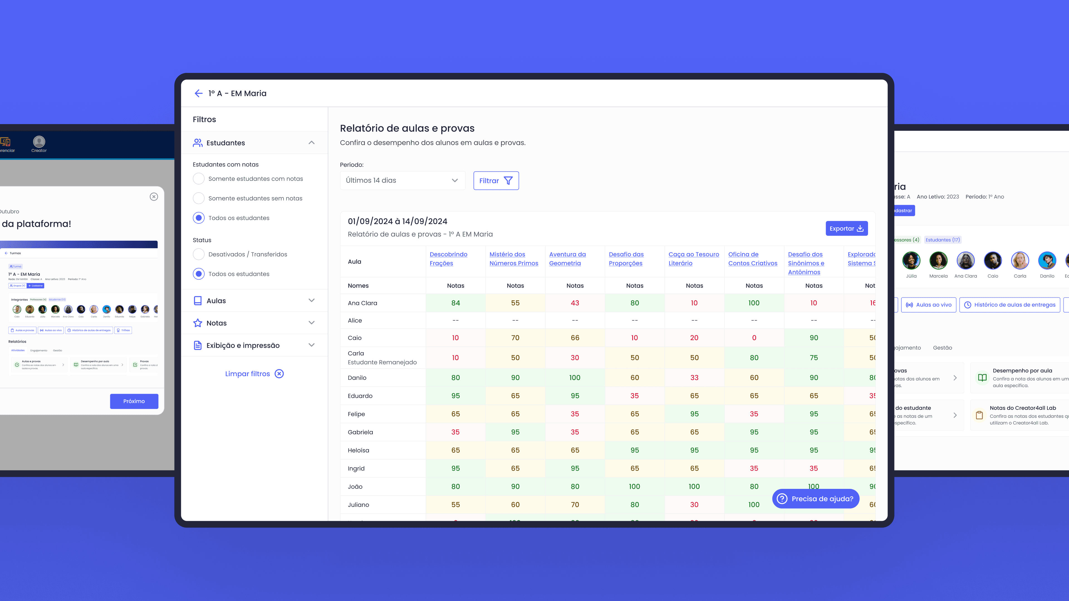The width and height of the screenshot is (1069, 601).
Task: Close the platform news popup with X
Action: (154, 197)
